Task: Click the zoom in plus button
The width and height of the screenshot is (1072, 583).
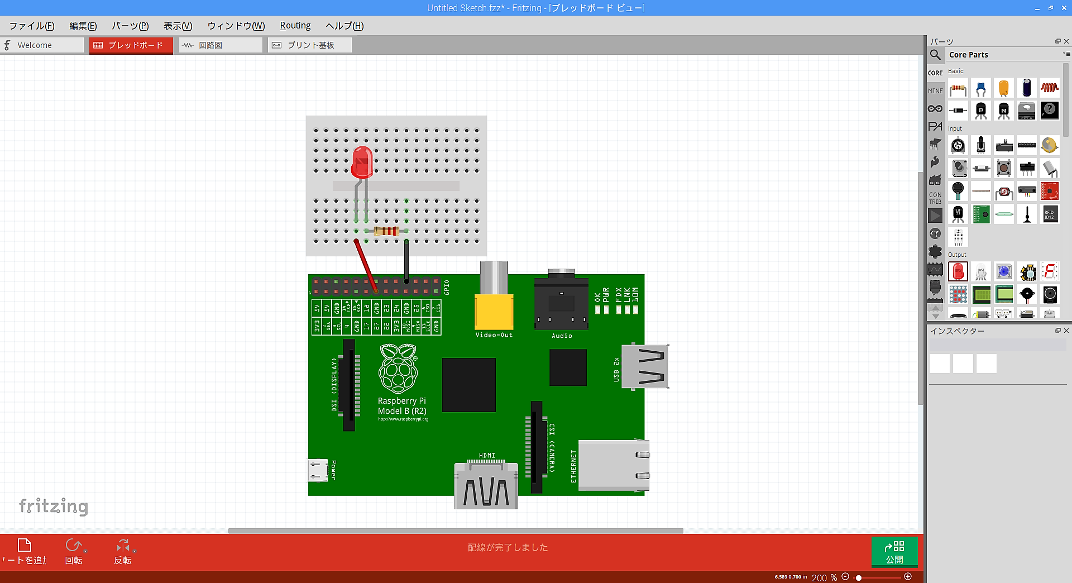Action: 908,577
